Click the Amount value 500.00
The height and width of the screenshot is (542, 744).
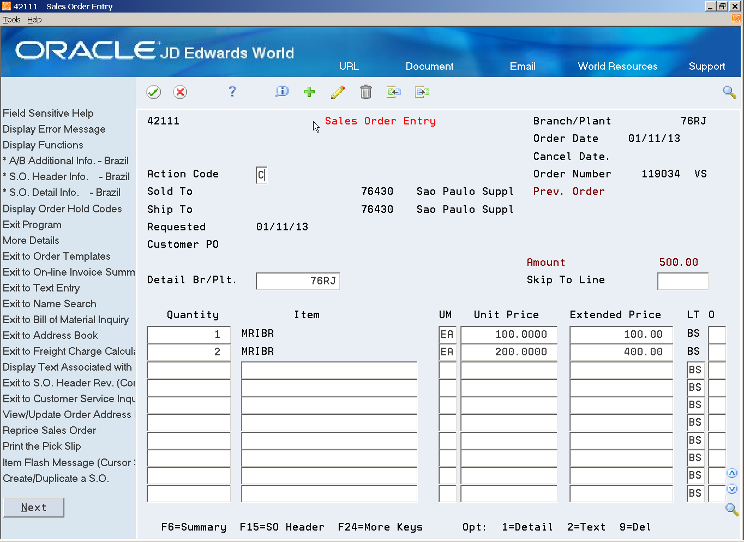pos(679,262)
